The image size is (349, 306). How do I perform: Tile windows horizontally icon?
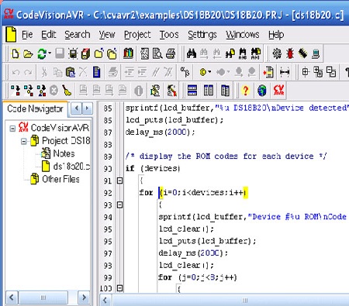pyautogui.click(x=192, y=91)
